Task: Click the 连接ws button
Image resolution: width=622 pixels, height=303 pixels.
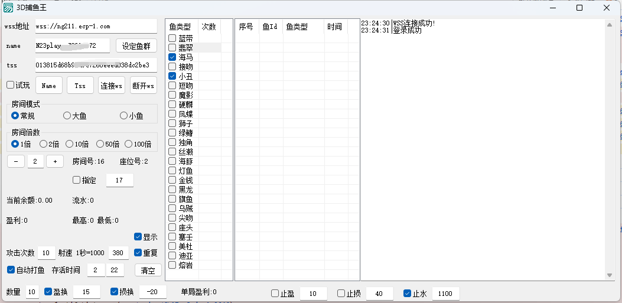Action: pyautogui.click(x=111, y=86)
